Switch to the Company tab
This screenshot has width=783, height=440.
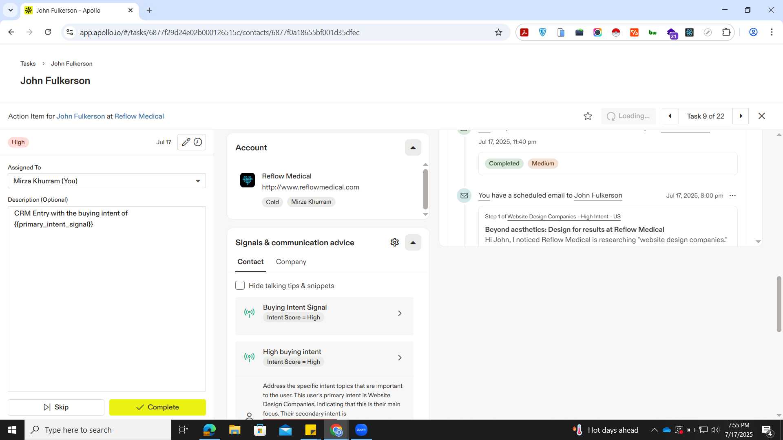coord(291,262)
